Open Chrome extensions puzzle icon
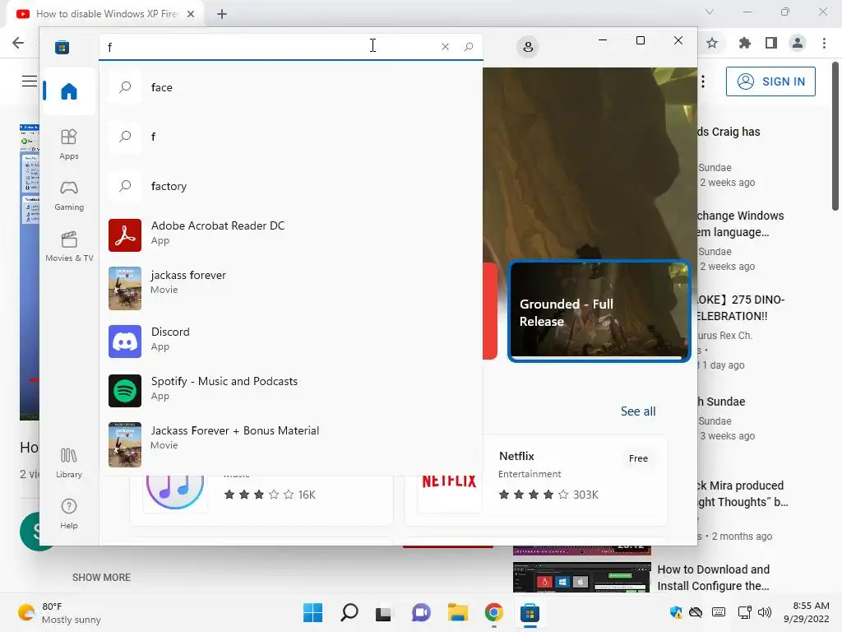 click(745, 43)
